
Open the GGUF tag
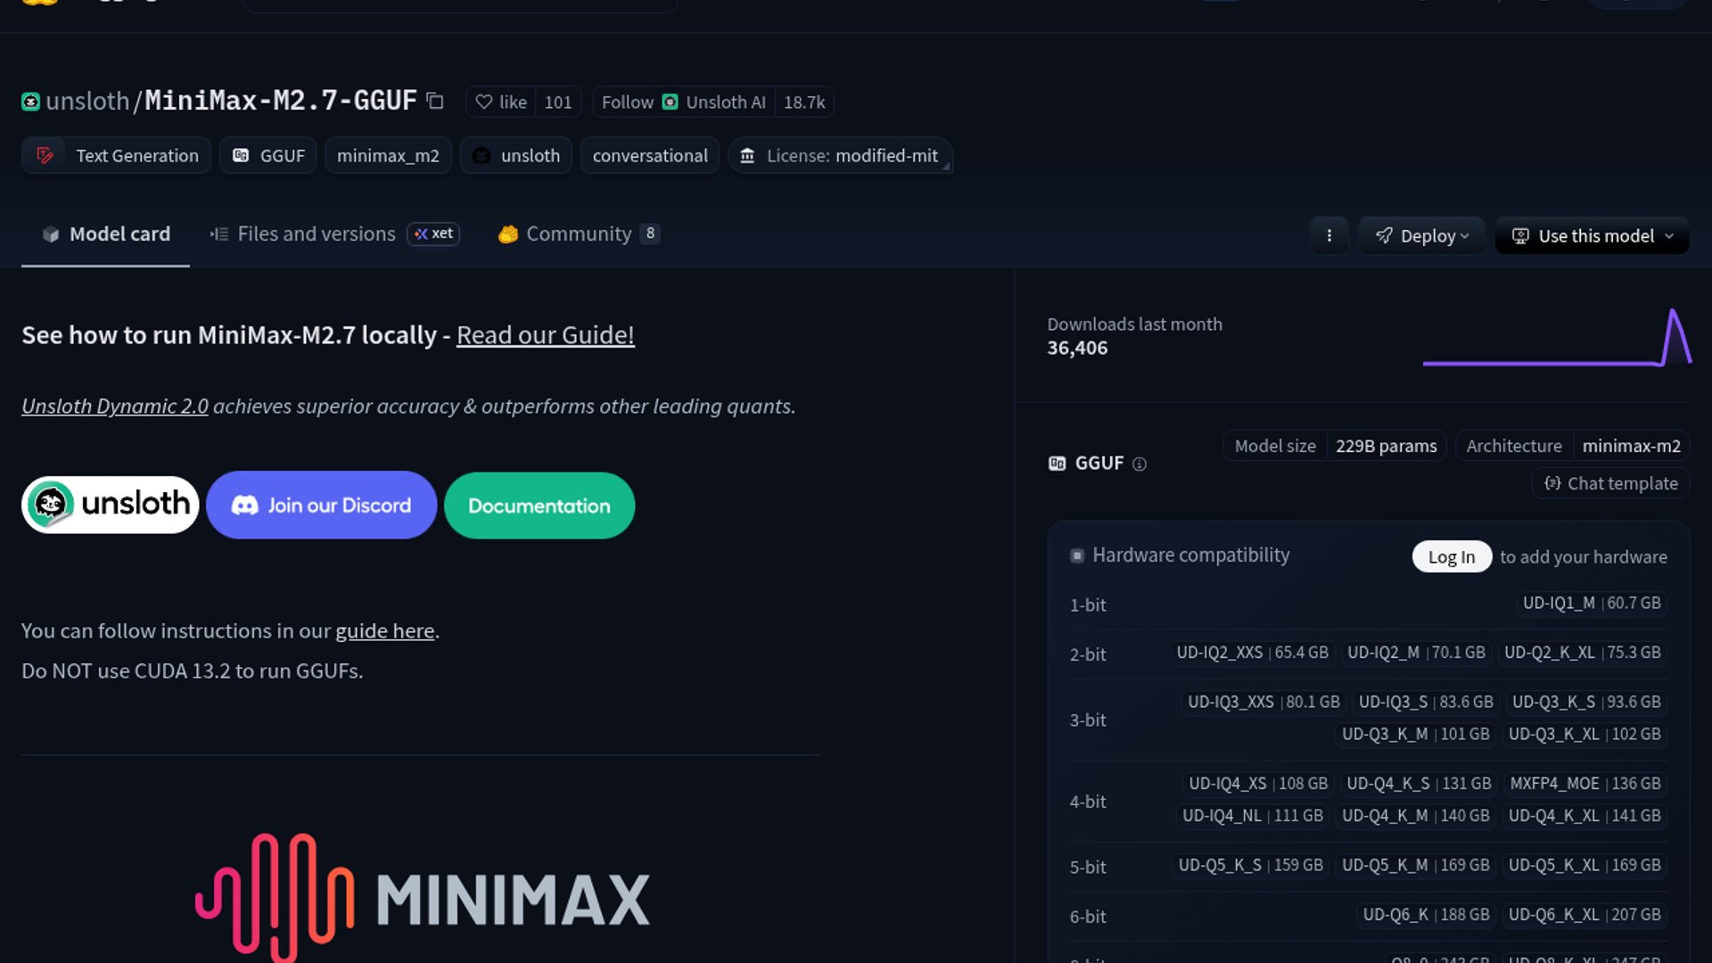(x=268, y=155)
